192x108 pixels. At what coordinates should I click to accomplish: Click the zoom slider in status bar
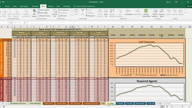(x=182, y=107)
